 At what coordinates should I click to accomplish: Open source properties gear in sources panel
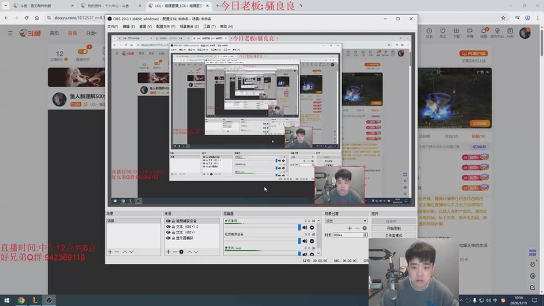181,252
